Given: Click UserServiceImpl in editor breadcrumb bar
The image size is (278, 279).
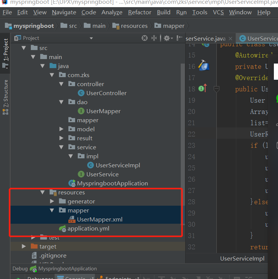Looking at the screenshot, I should pos(242,259).
